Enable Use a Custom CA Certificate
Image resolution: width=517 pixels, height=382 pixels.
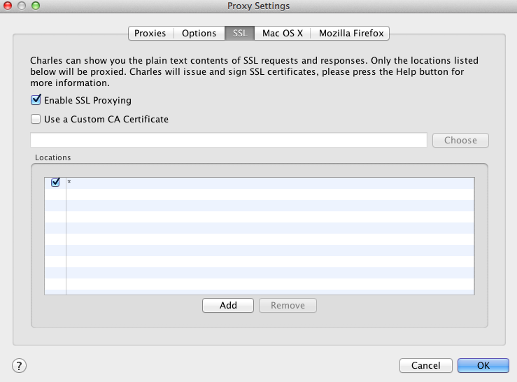pyautogui.click(x=36, y=119)
